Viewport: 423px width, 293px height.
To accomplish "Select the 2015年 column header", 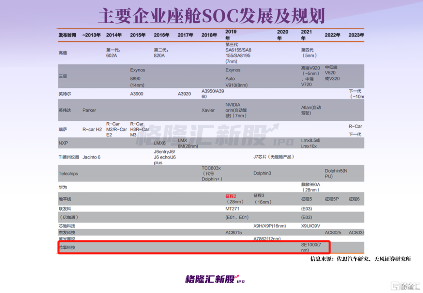I will click(137, 35).
